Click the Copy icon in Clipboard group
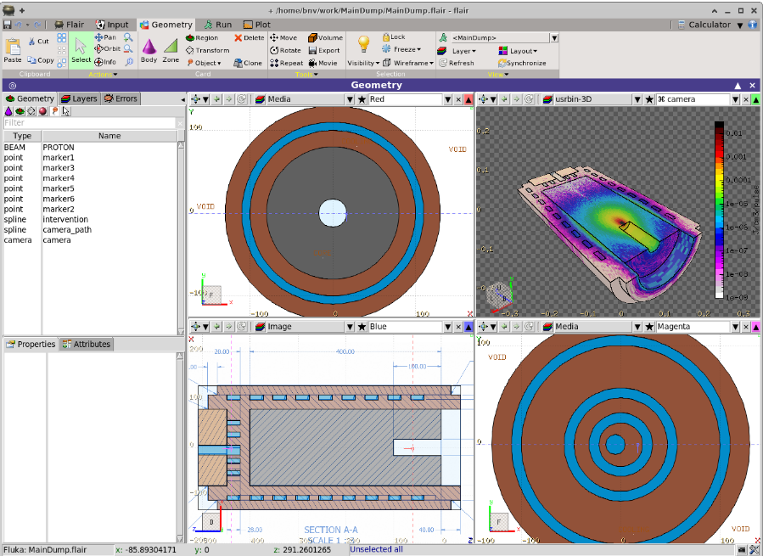763x556 pixels. pos(31,60)
